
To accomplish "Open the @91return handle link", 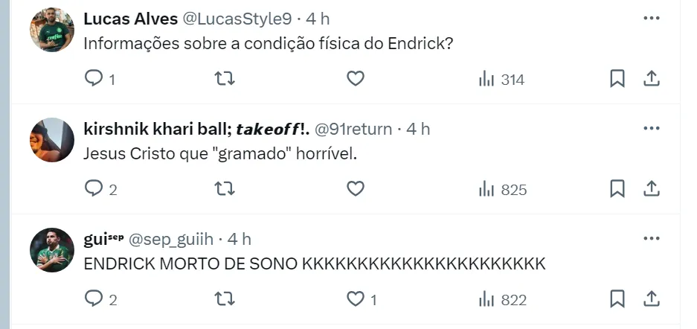I will coord(353,129).
